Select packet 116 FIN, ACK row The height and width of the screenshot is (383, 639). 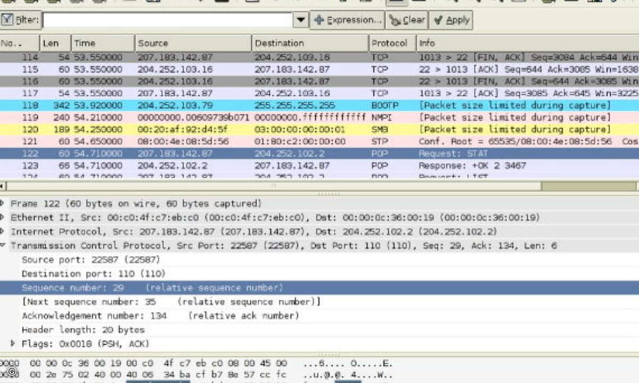coord(319,81)
